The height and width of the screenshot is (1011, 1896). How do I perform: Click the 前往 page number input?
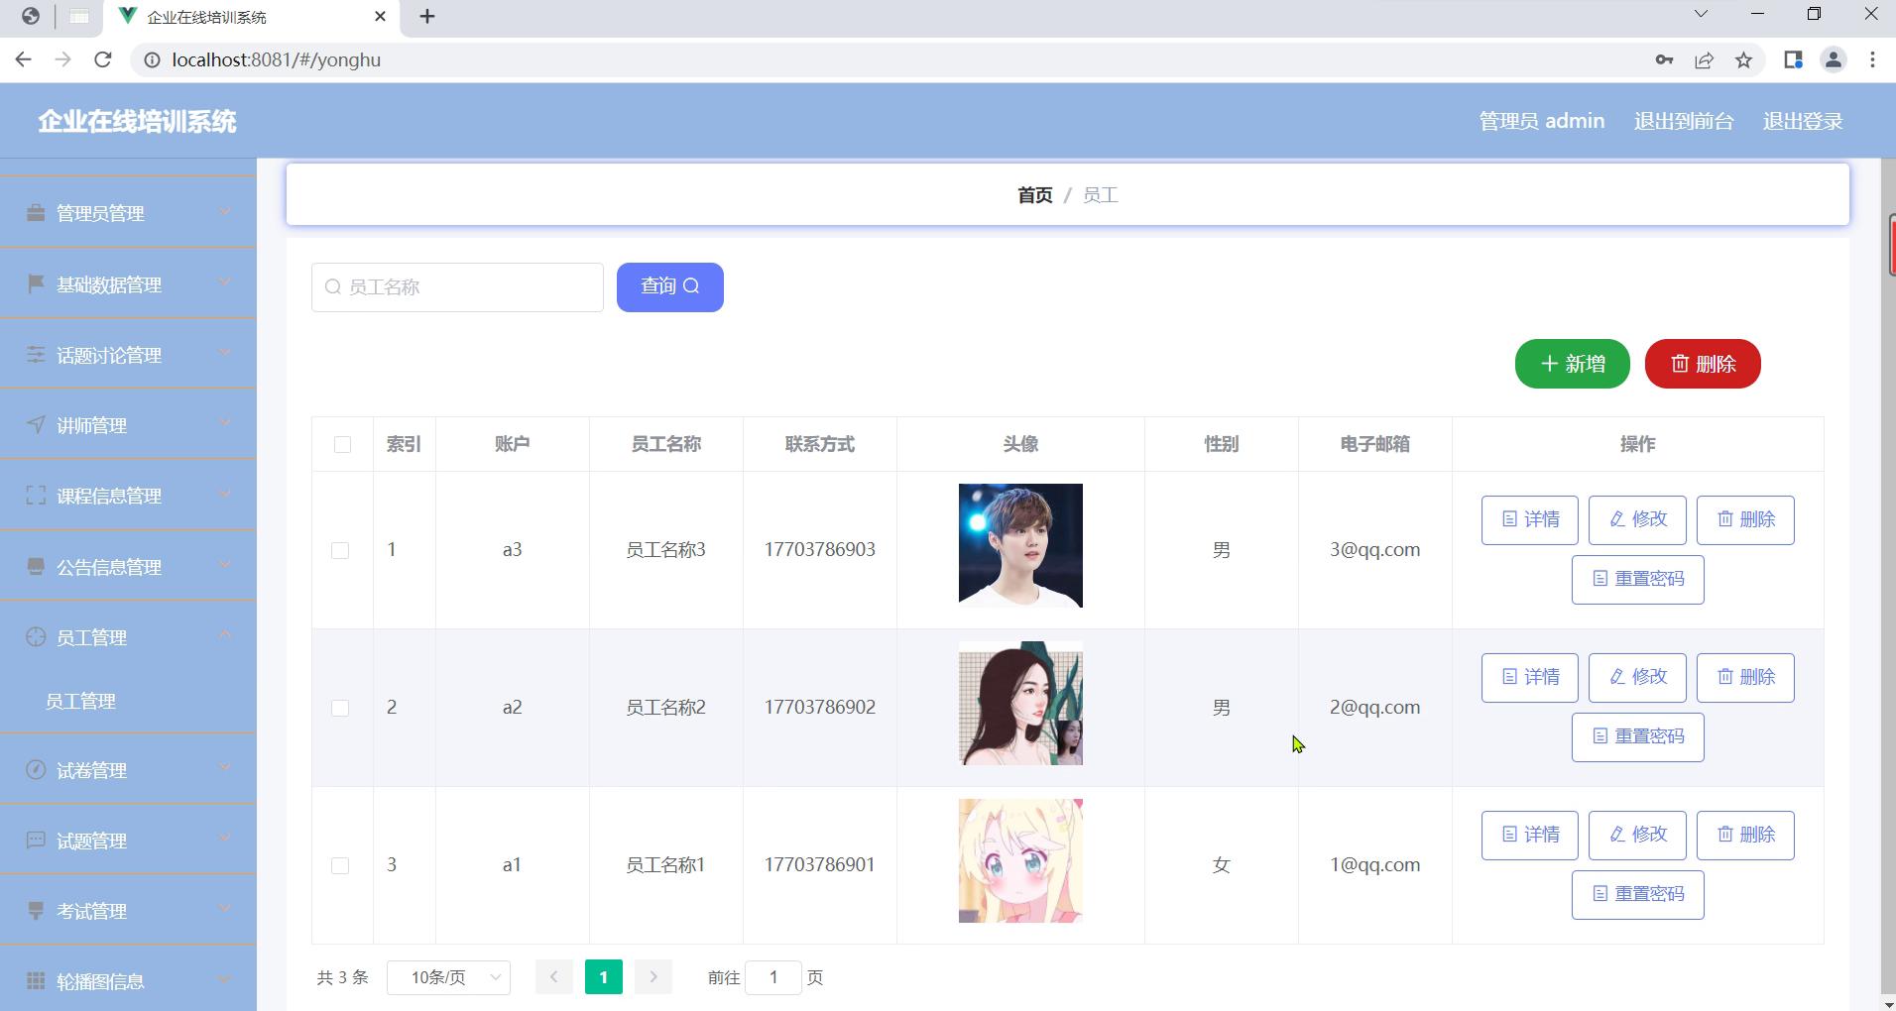click(773, 977)
